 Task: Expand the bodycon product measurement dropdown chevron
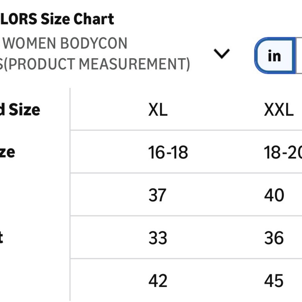221,53
